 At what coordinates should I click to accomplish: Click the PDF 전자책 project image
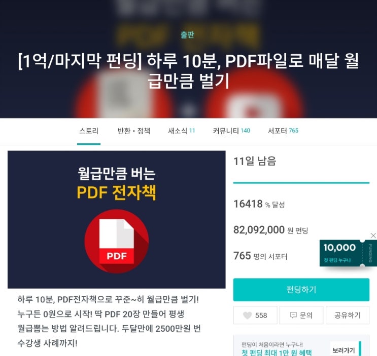(x=117, y=219)
